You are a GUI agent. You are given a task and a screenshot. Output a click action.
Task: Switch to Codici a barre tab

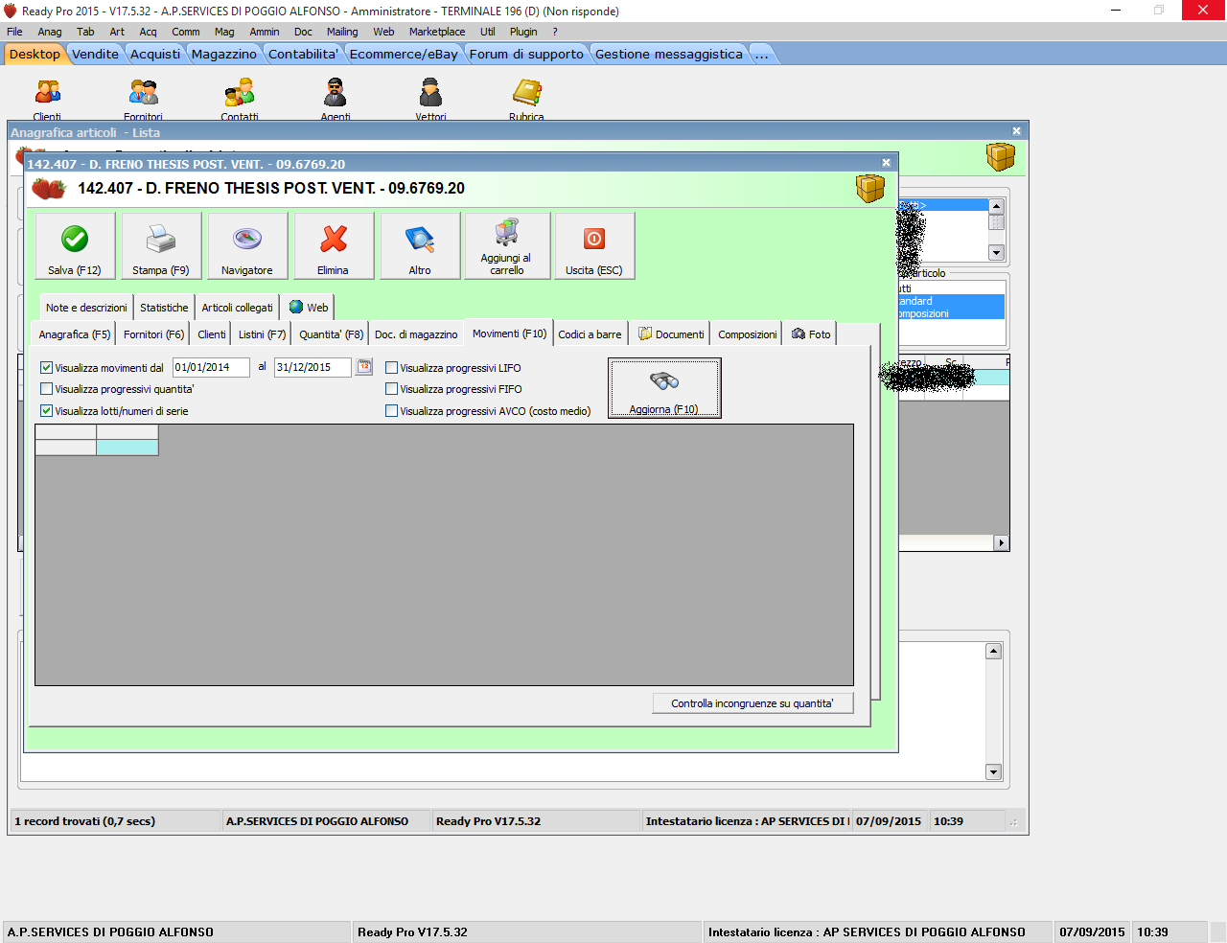click(590, 334)
